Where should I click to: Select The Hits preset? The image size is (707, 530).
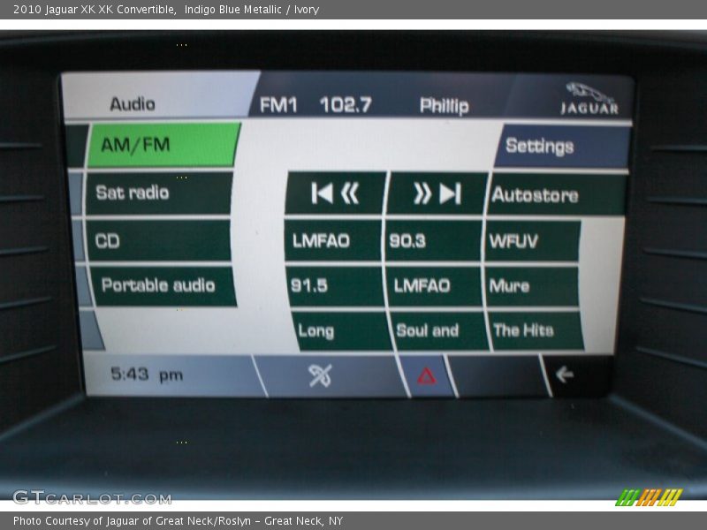tap(536, 331)
